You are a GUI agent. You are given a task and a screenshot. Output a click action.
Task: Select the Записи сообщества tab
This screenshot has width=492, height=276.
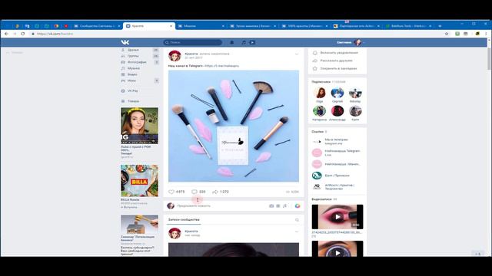tap(184, 220)
